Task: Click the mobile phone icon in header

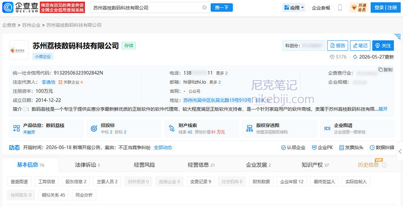Action: point(340,8)
